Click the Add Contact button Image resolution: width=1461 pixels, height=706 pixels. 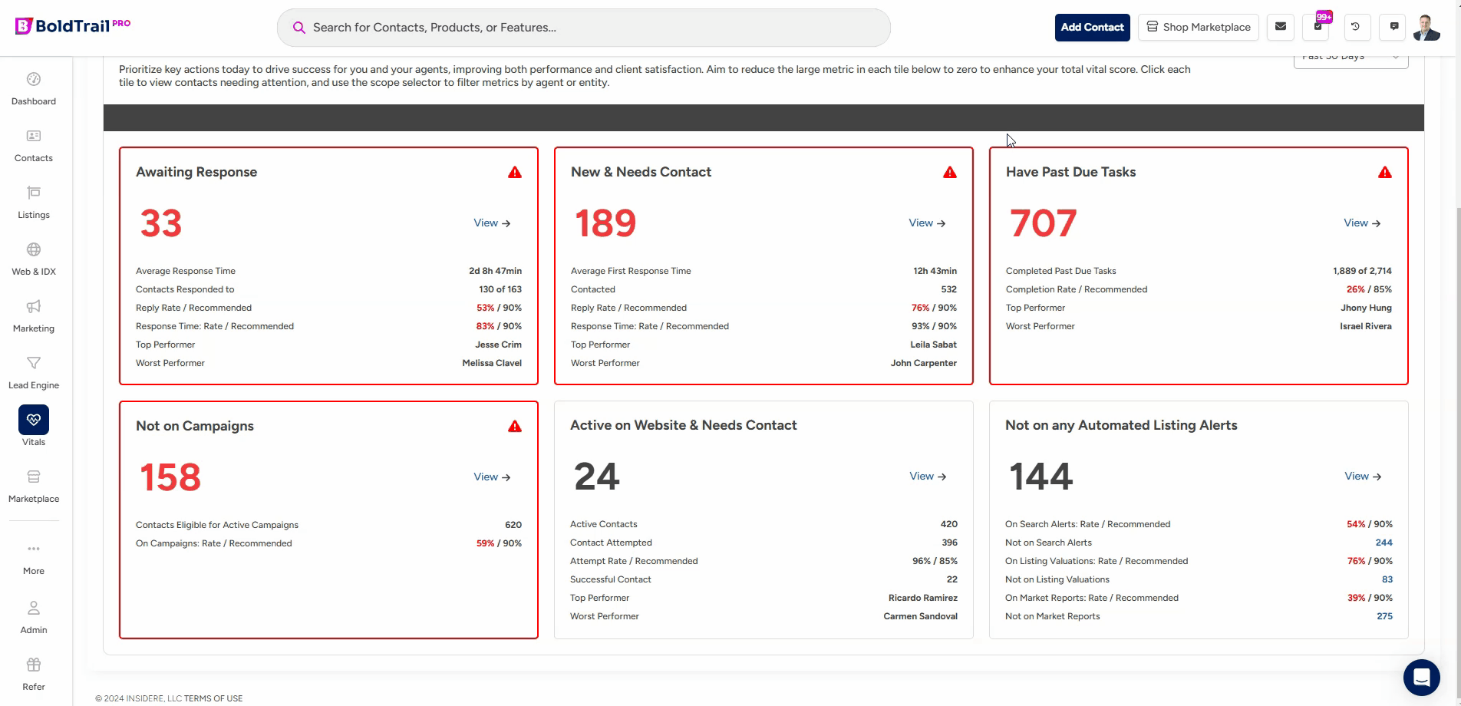point(1092,27)
